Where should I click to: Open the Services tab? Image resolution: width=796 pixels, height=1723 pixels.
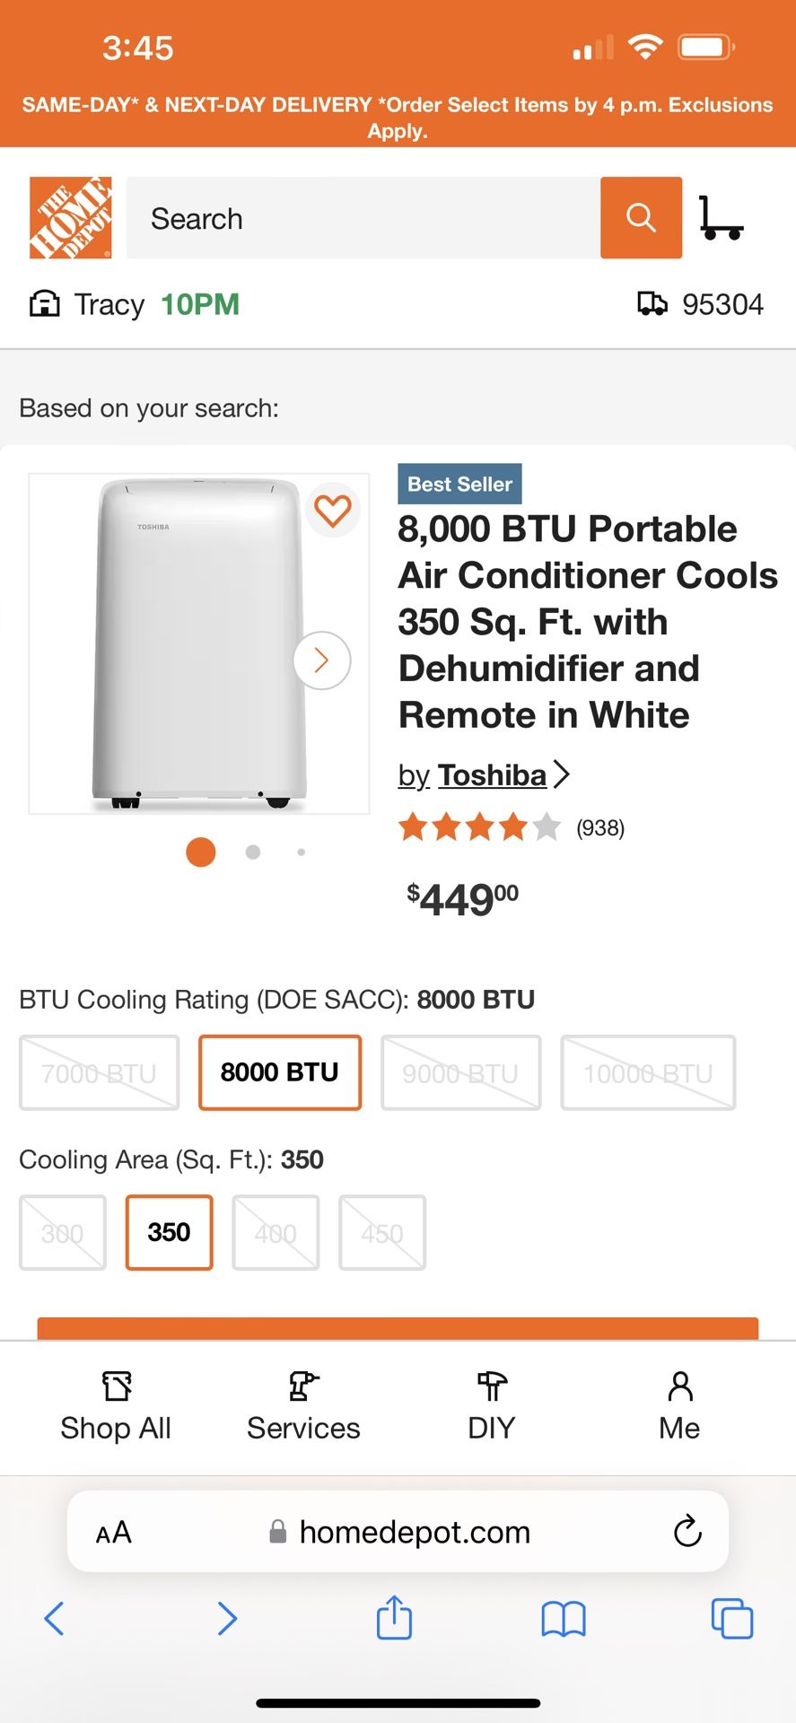pos(303,1404)
